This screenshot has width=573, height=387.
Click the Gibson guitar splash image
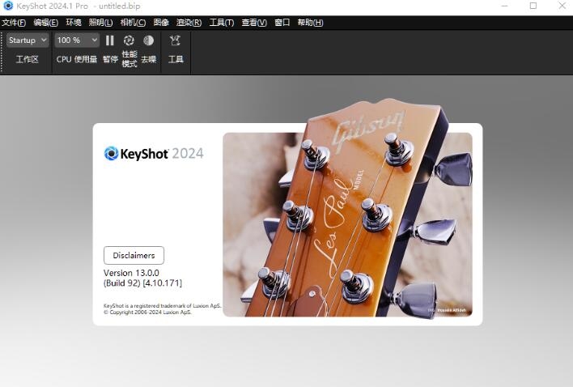pos(346,225)
